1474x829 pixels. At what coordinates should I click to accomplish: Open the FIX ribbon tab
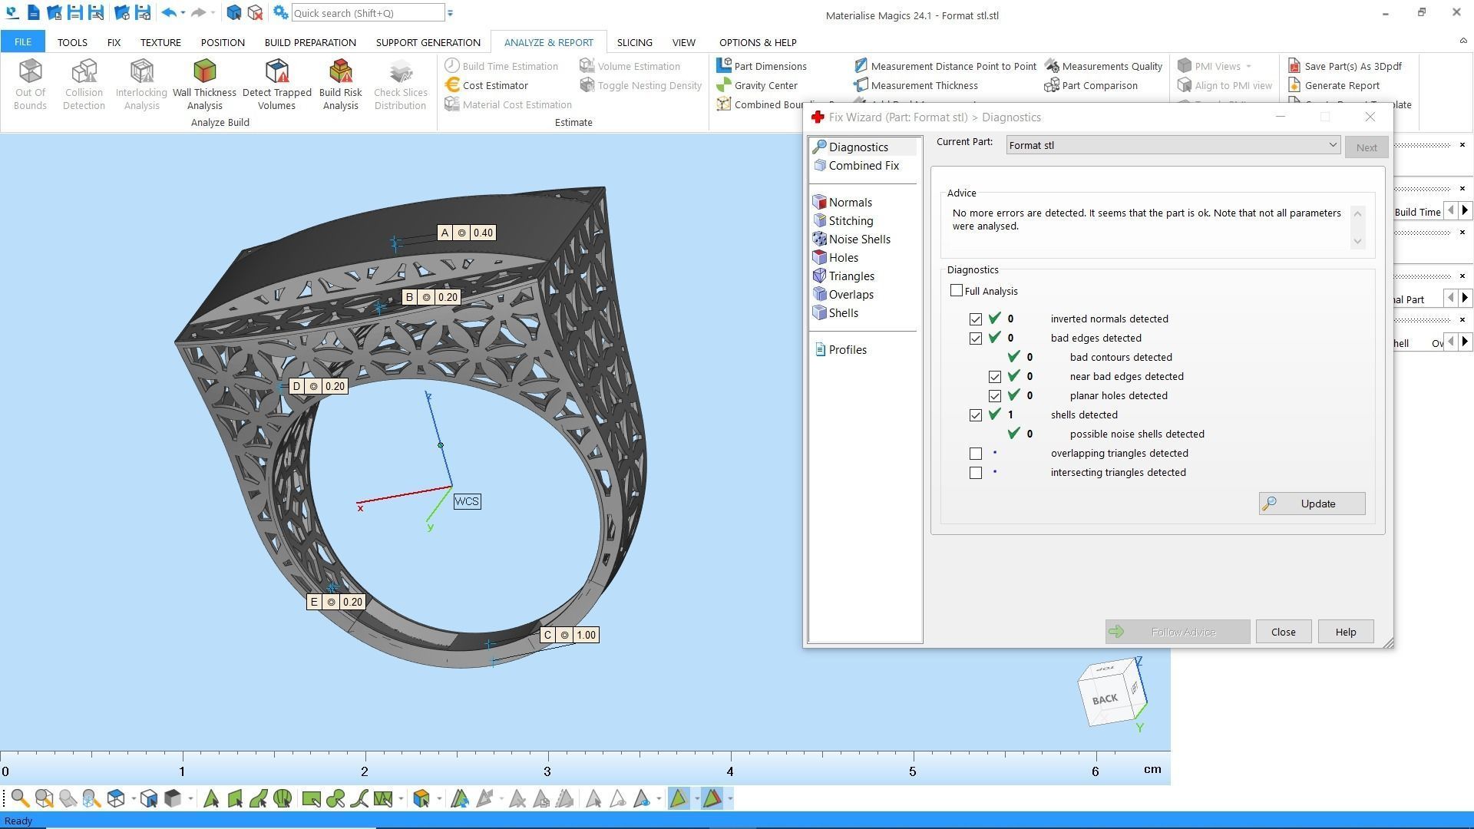point(114,42)
